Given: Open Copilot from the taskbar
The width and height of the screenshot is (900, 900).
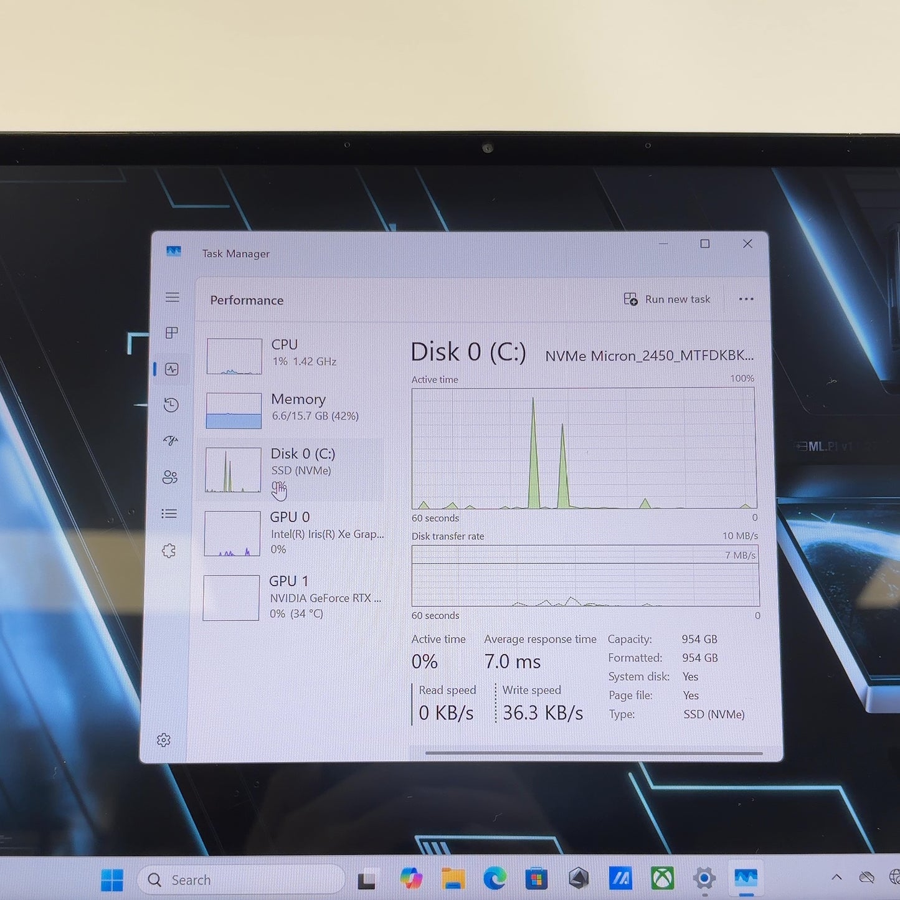Looking at the screenshot, I should pyautogui.click(x=411, y=878).
